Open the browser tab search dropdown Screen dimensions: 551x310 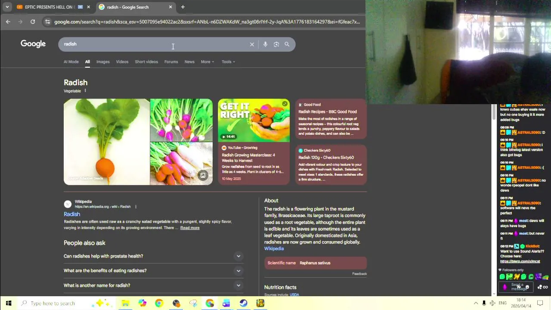point(7,7)
